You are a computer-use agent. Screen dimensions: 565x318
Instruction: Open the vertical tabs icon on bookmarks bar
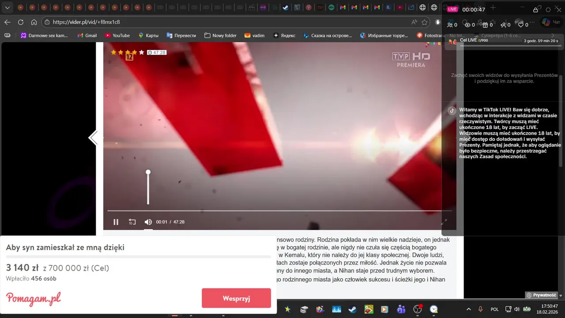coord(7,35)
